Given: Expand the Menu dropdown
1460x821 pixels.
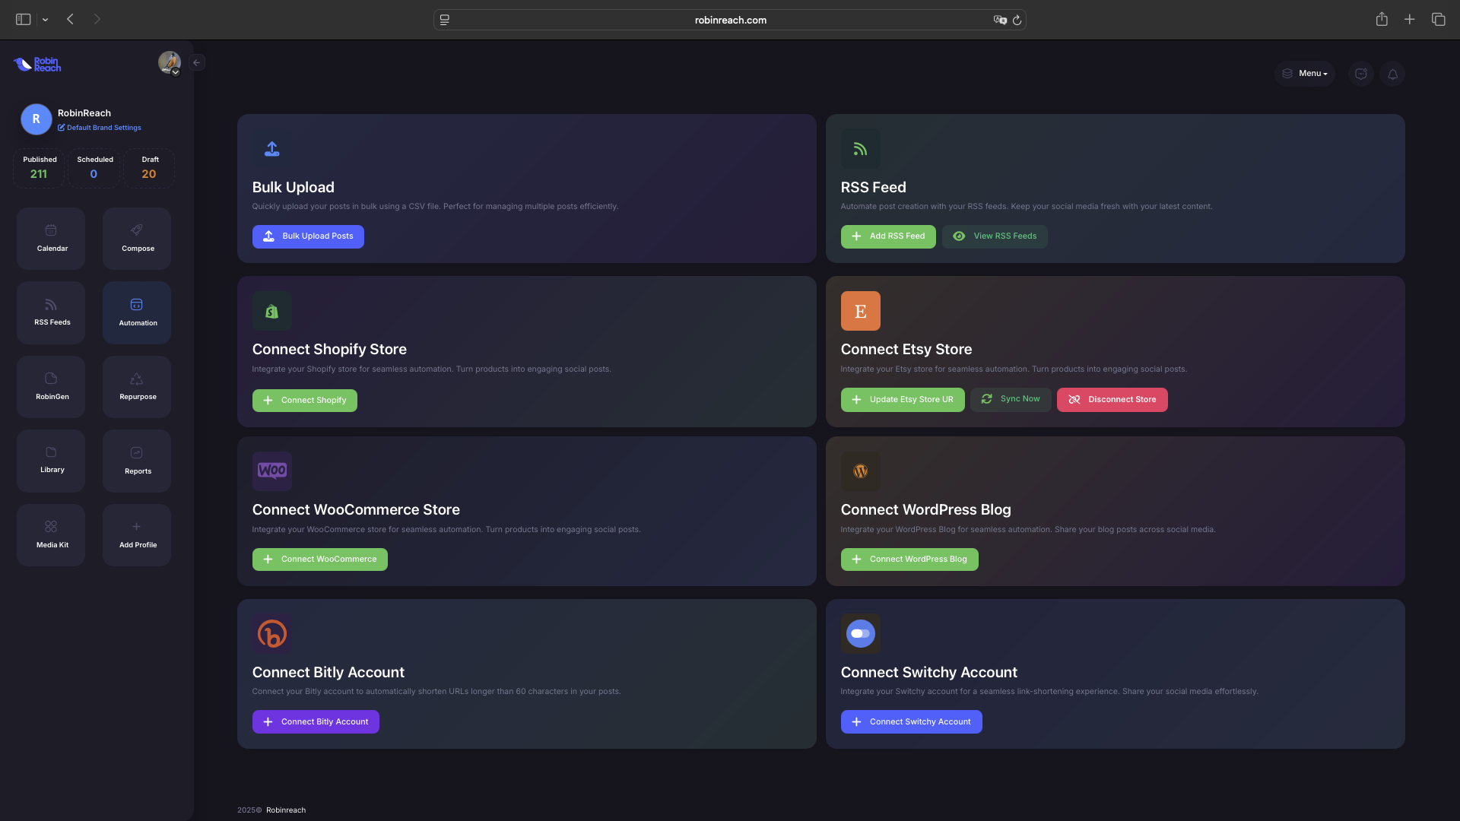Looking at the screenshot, I should pyautogui.click(x=1305, y=74).
